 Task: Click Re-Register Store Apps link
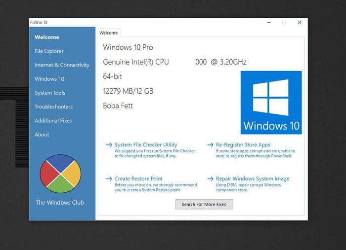point(243,144)
